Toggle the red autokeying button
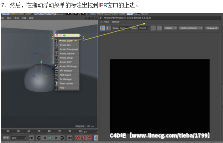 (83, 138)
